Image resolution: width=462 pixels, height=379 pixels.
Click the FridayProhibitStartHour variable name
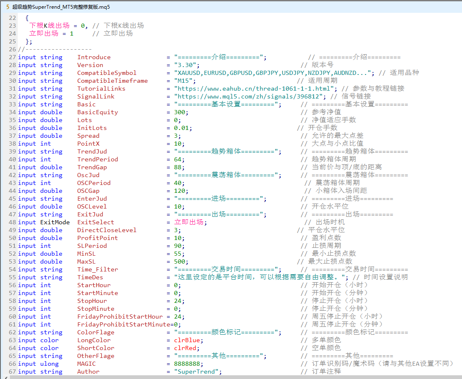(x=120, y=317)
